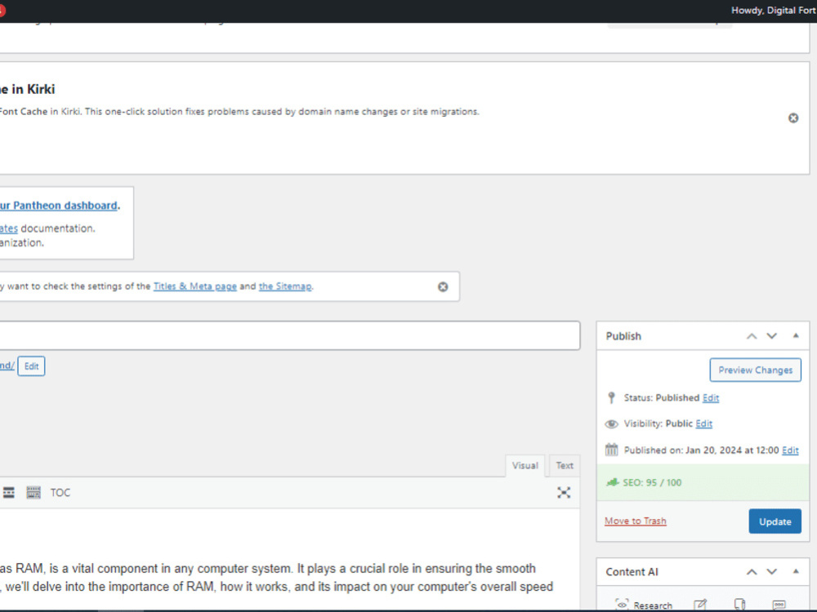Open Content AI tools (document) tab
This screenshot has height=612, width=817.
point(739,605)
